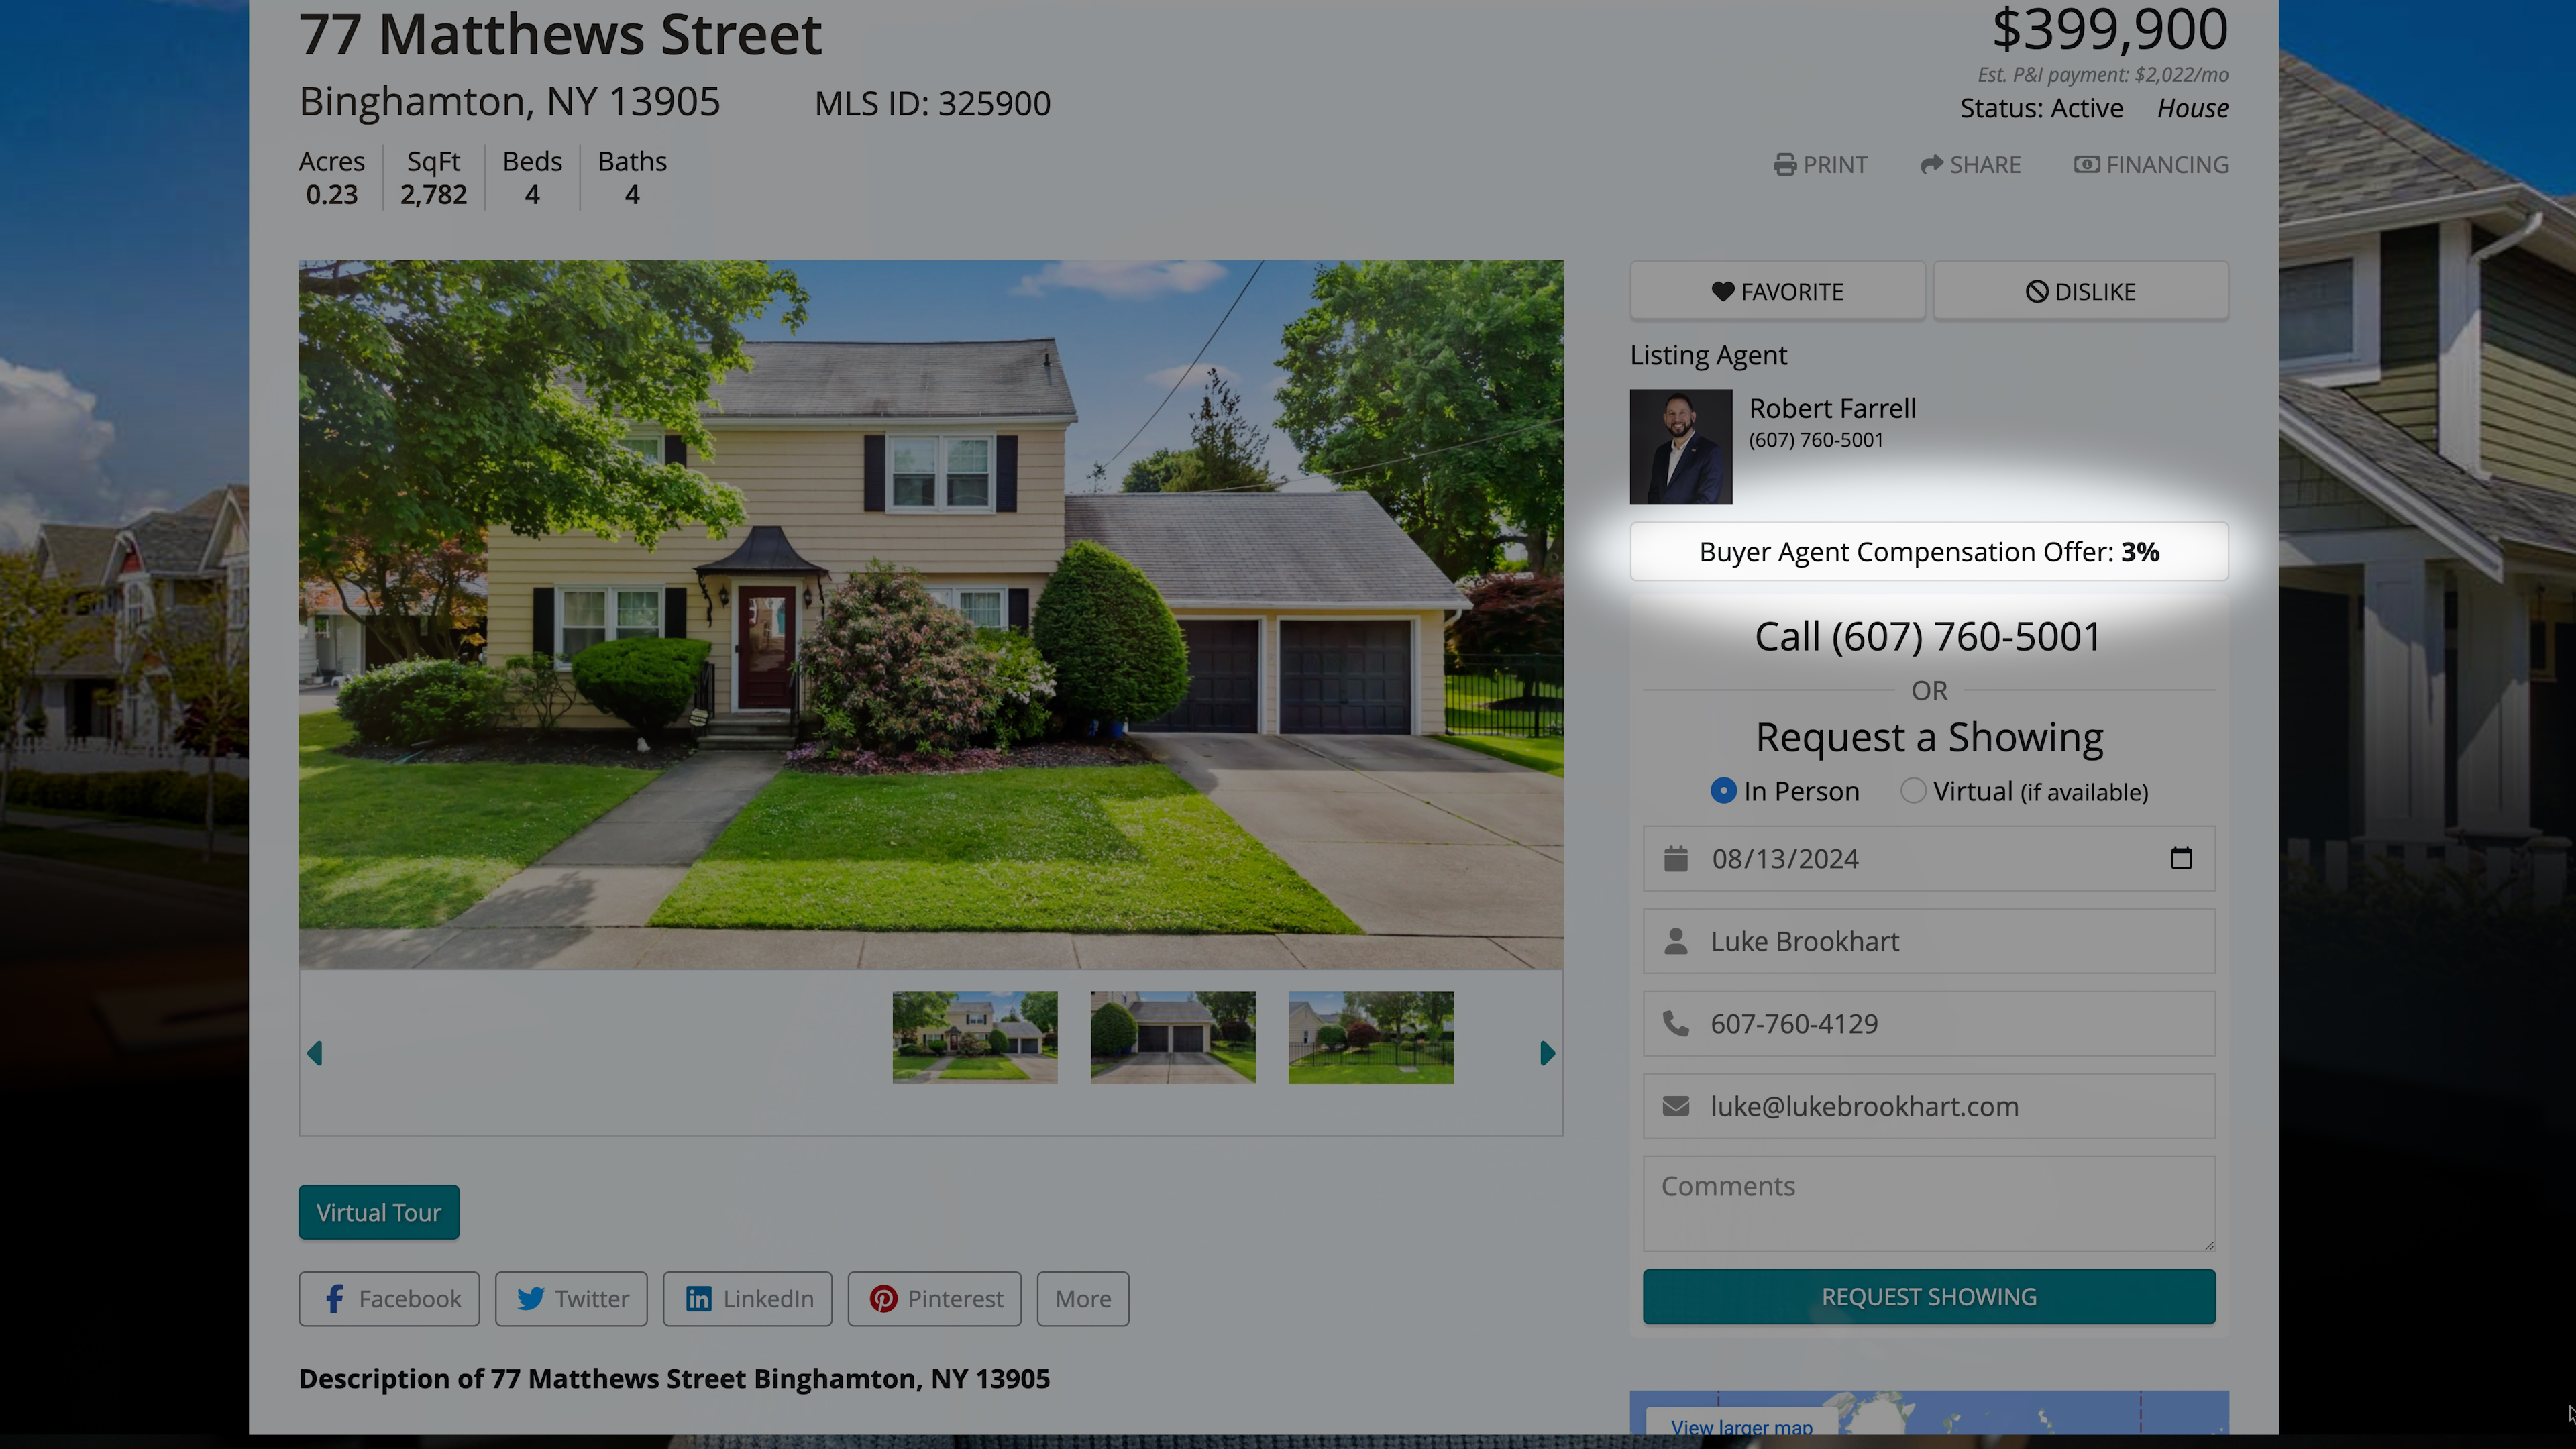Open the date picker for 08/13/2024
Image resolution: width=2576 pixels, height=1449 pixels.
pos(2182,858)
